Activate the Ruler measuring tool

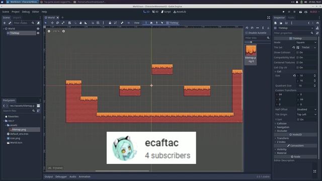pos(86,23)
